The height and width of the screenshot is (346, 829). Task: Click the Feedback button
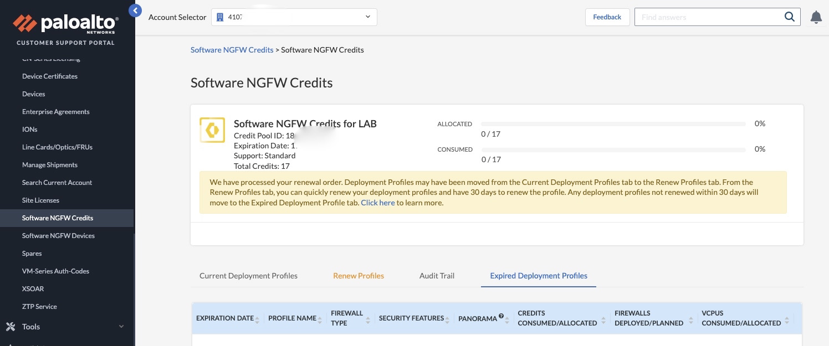(x=607, y=17)
